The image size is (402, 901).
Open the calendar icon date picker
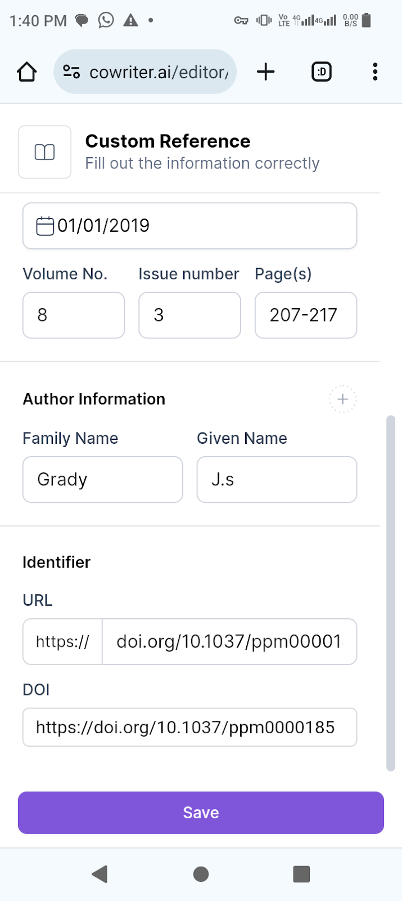[45, 226]
